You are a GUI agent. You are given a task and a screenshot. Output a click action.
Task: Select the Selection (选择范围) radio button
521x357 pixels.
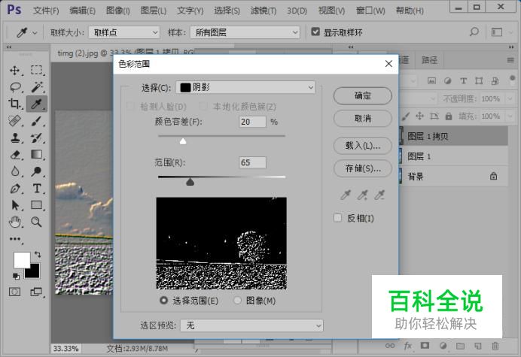click(163, 301)
